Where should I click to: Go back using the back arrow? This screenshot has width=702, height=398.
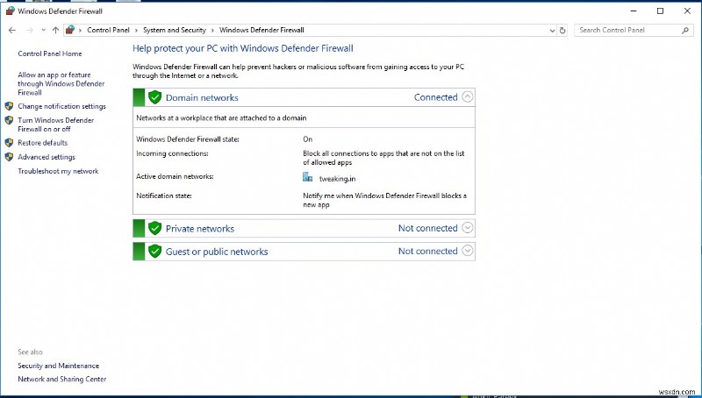pyautogui.click(x=12, y=30)
